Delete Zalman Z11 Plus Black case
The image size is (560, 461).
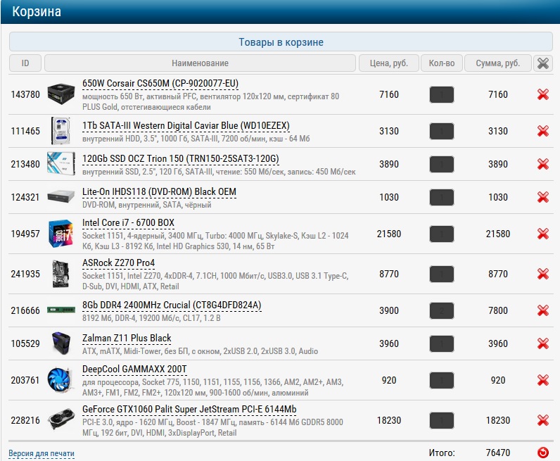click(543, 343)
